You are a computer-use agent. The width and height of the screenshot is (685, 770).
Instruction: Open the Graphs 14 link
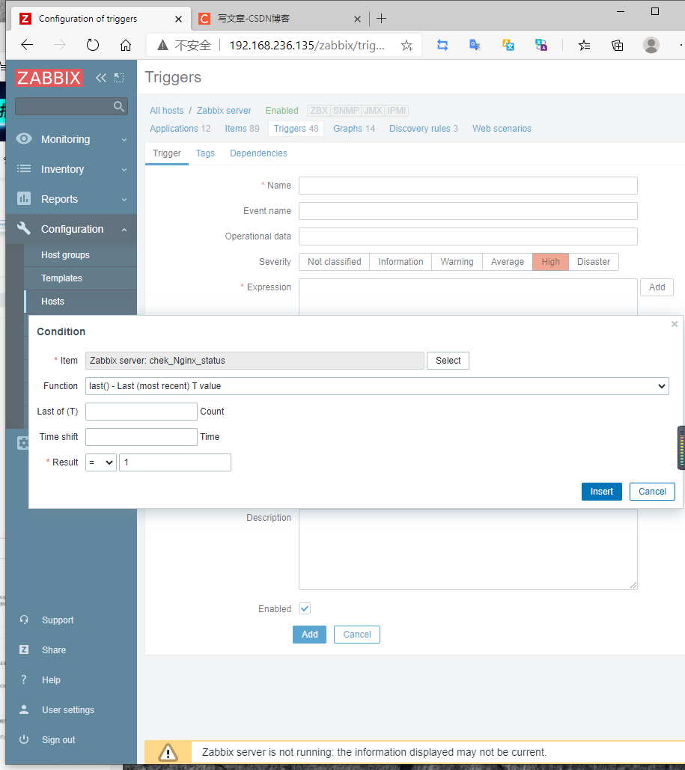(354, 129)
